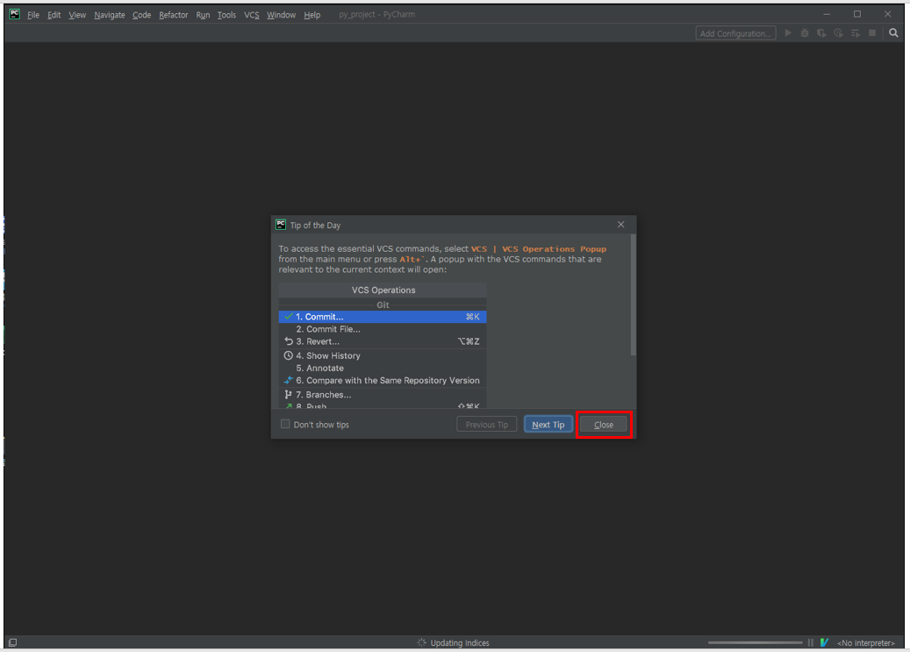Click the indexing progress bar
The height and width of the screenshot is (652, 910).
pyautogui.click(x=755, y=642)
